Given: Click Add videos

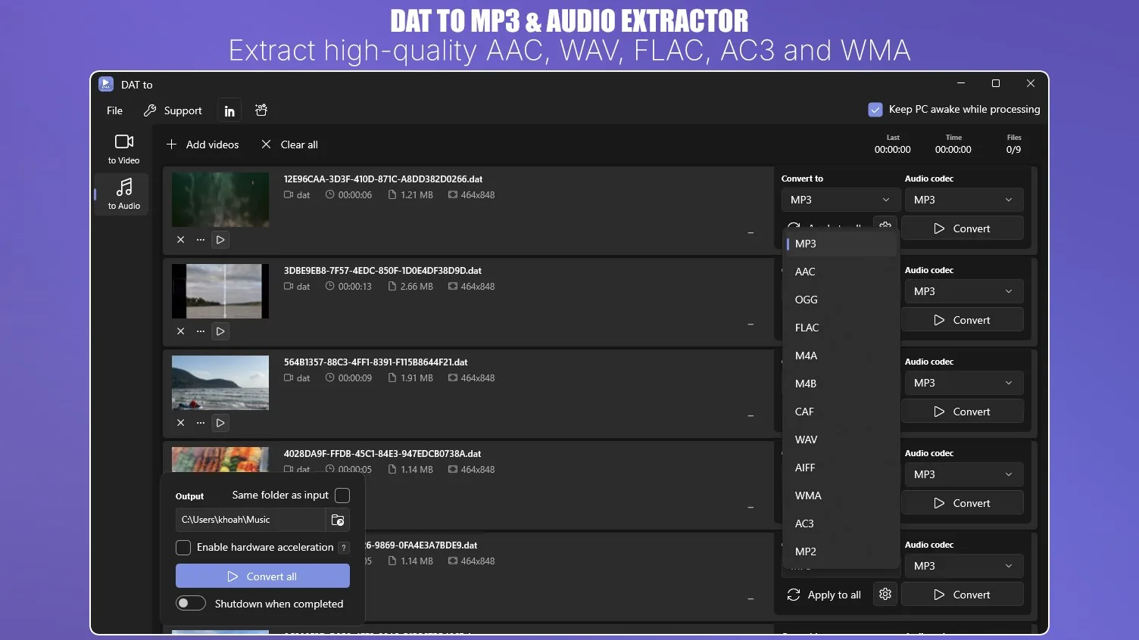Looking at the screenshot, I should point(202,144).
